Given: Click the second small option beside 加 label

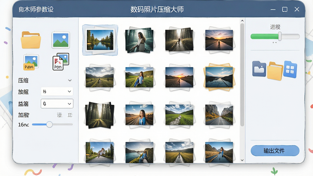Looking at the screenshot, I should (70, 115).
